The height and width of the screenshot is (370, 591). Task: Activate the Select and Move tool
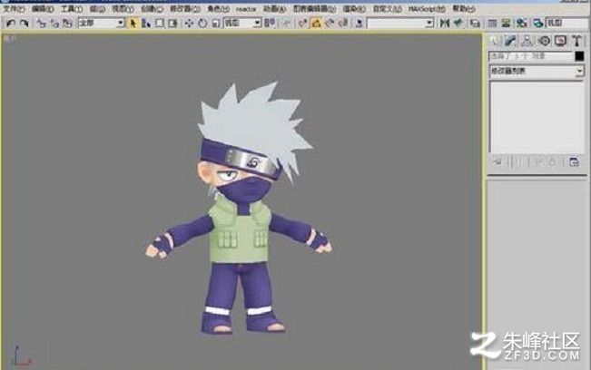(189, 24)
